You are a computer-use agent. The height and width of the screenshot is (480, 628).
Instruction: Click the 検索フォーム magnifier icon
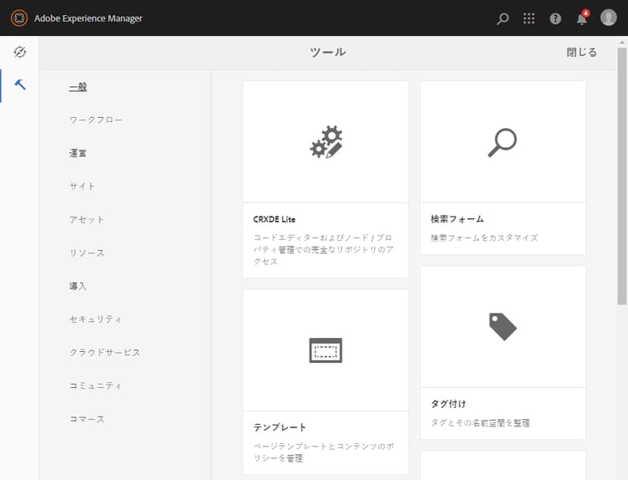click(x=502, y=142)
